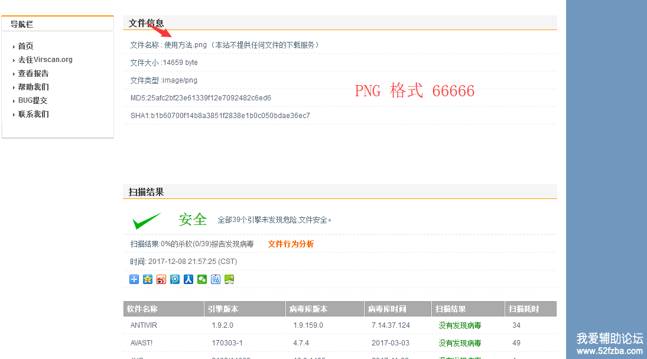The image size is (647, 359).
Task: Click the 安全 safe status heading
Action: 193,220
